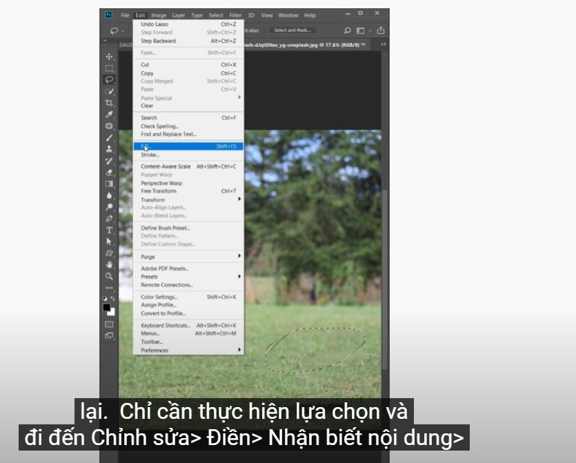
Task: Select the Rectangular Marquee tool
Action: click(109, 68)
